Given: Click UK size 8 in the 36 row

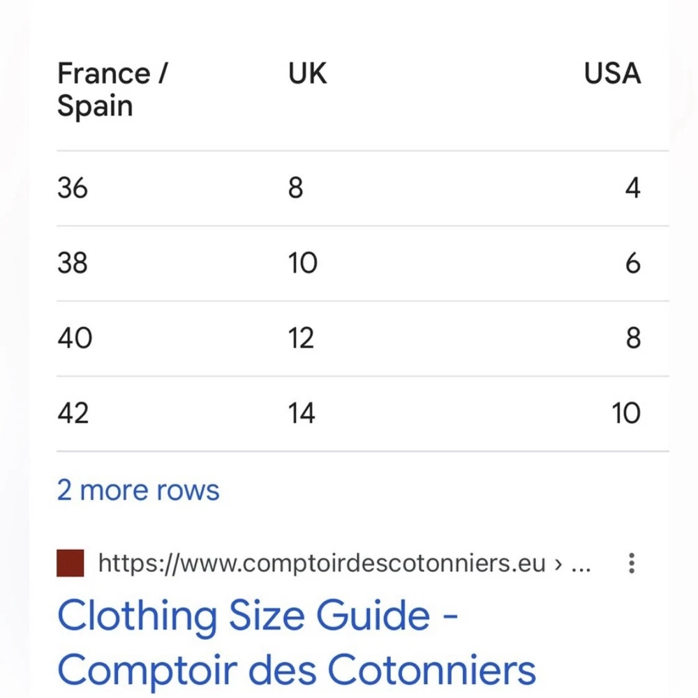Looking at the screenshot, I should pos(296,188).
